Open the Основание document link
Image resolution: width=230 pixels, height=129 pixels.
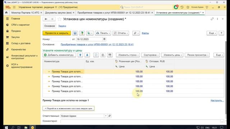click(x=97, y=44)
